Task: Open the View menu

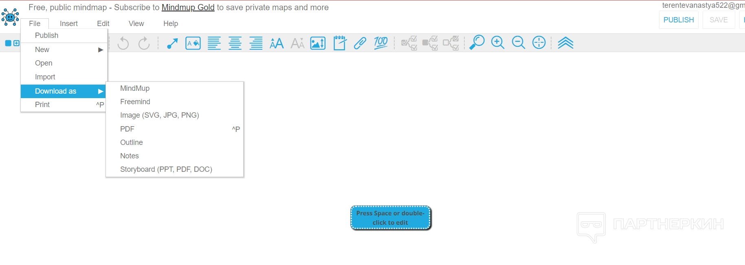Action: (x=136, y=24)
